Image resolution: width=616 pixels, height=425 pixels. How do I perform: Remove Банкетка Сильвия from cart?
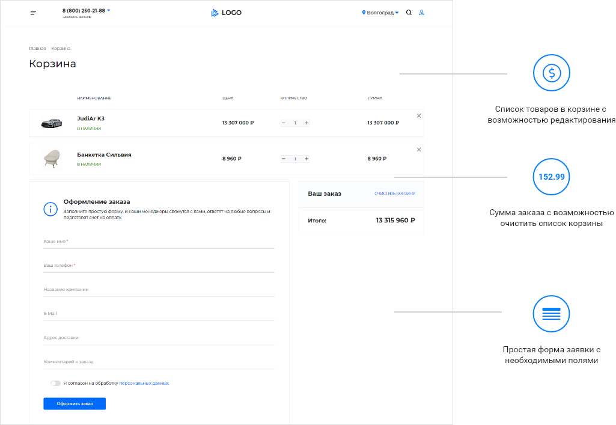(419, 150)
